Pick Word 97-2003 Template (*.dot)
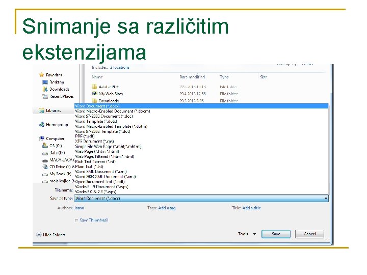The height and width of the screenshot is (275, 367). click(201, 131)
